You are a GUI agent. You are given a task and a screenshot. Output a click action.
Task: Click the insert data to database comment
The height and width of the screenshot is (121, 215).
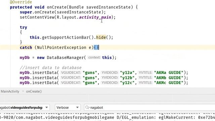point(51,68)
